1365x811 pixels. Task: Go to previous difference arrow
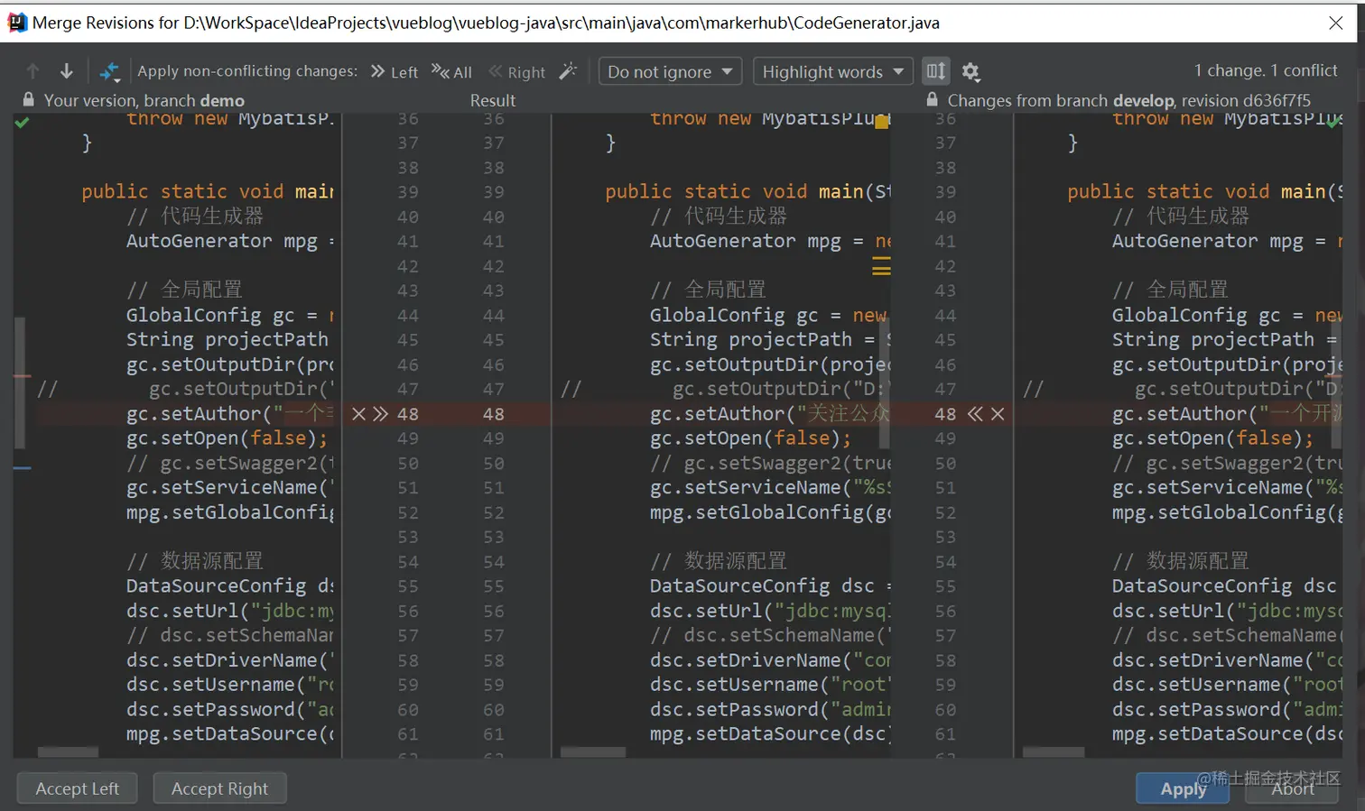pos(32,71)
